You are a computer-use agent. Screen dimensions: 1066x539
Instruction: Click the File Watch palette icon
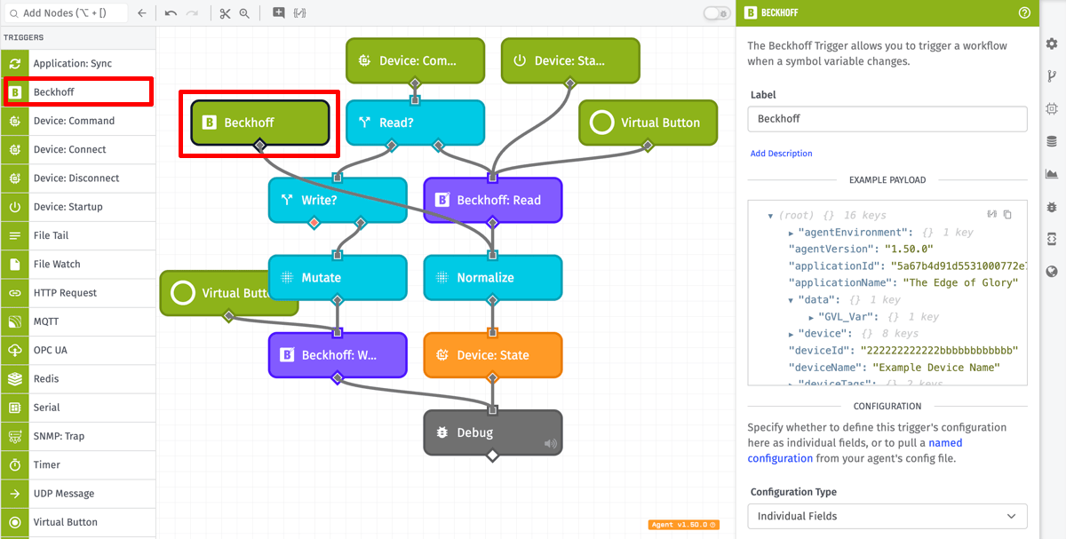15,264
